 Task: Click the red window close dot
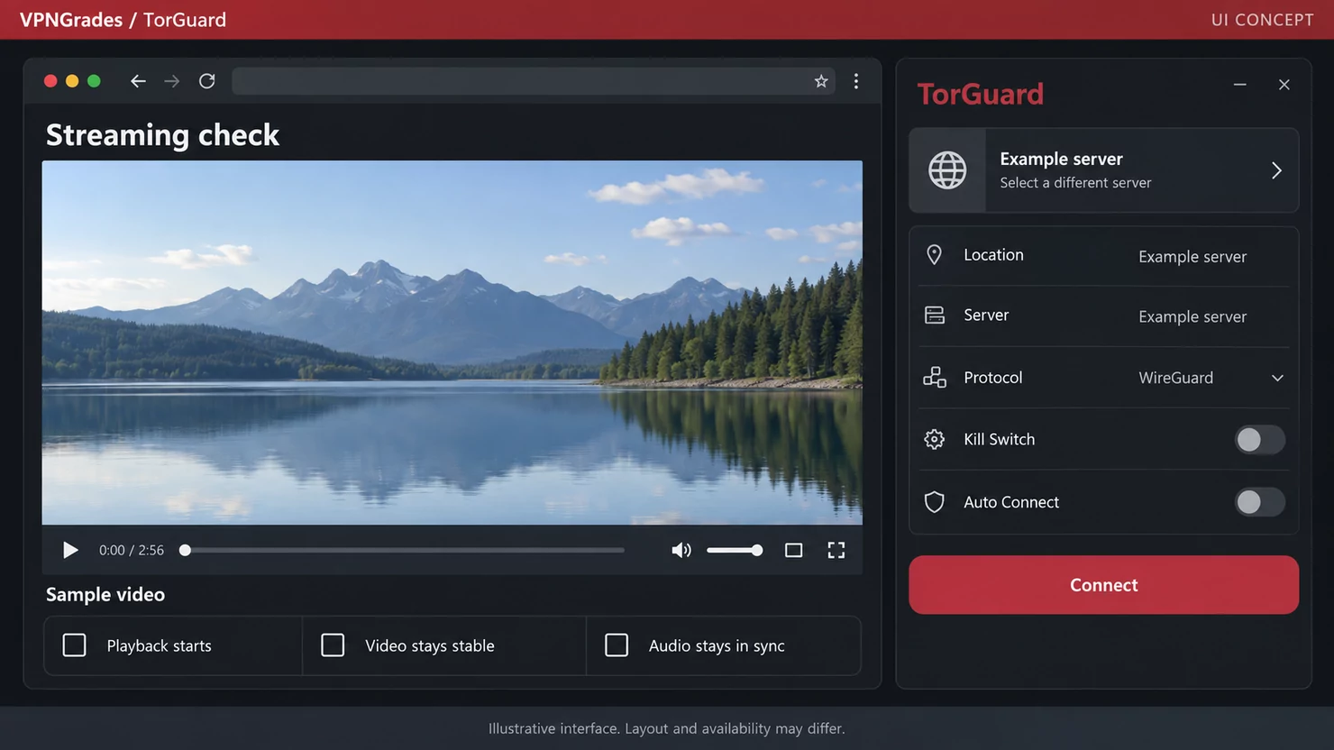[50, 81]
